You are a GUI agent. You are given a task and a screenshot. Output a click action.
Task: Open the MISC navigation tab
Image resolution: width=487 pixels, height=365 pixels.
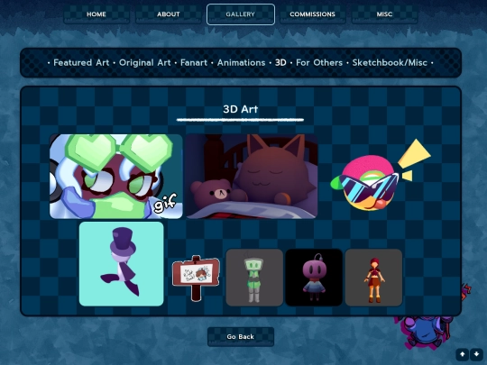(x=384, y=14)
